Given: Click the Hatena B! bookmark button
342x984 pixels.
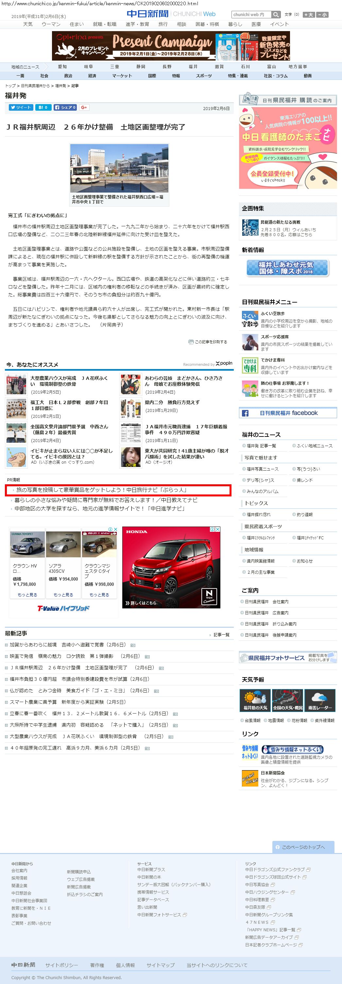Looking at the screenshot, I should click(x=43, y=107).
